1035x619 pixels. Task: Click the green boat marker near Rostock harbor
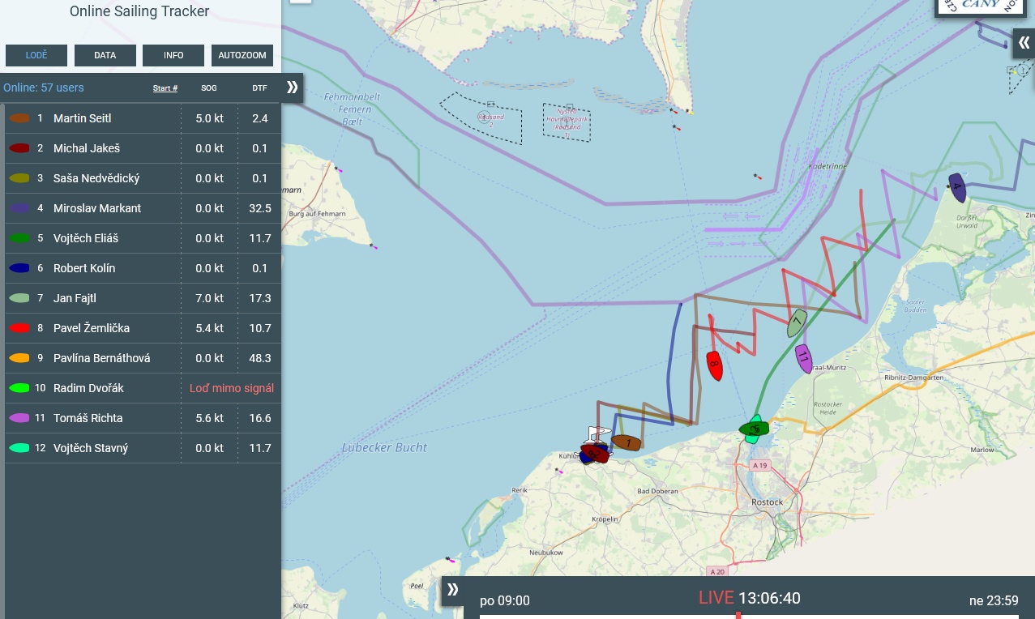click(x=753, y=429)
